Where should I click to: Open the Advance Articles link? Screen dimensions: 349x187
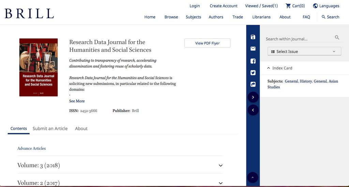tap(31, 148)
